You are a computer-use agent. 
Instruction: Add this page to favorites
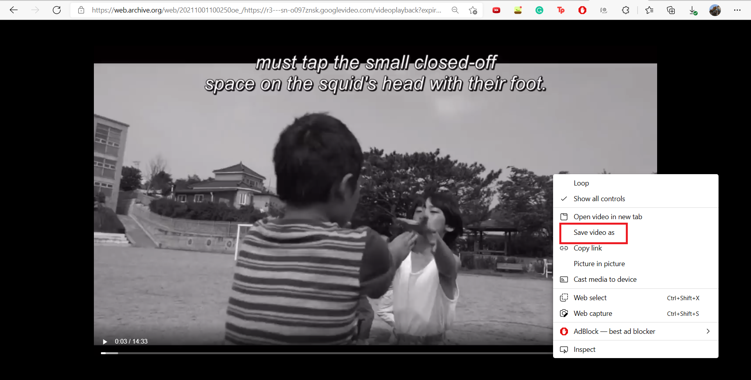(x=473, y=10)
